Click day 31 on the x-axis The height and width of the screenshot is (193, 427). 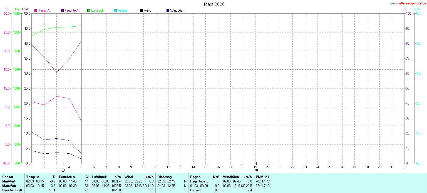point(404,167)
